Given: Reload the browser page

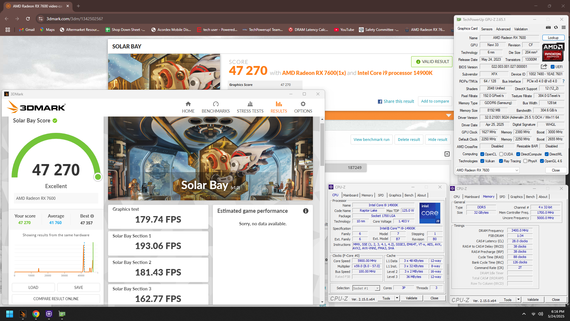Looking at the screenshot, I should (28, 19).
